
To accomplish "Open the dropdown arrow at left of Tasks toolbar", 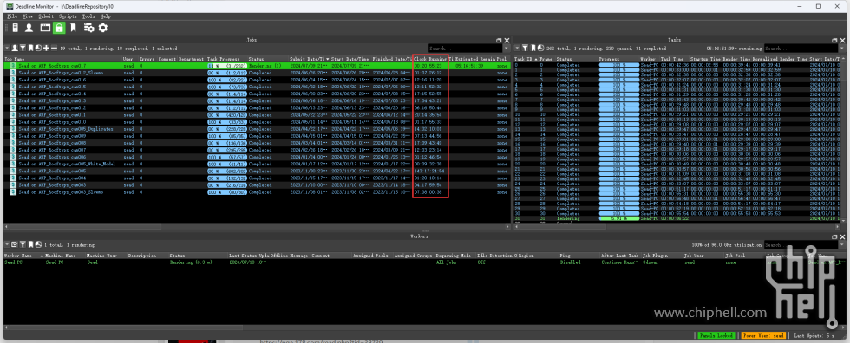I will tap(517, 49).
